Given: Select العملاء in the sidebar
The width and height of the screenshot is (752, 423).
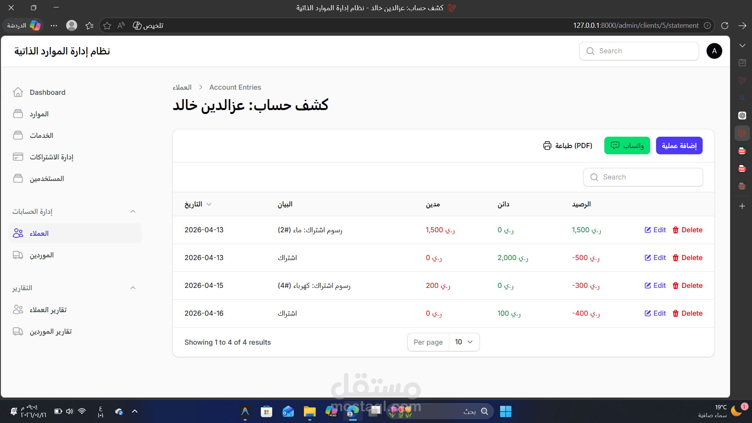Looking at the screenshot, I should (74, 233).
